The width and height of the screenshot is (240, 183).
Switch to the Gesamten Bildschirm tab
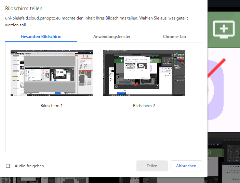pyautogui.click(x=41, y=37)
